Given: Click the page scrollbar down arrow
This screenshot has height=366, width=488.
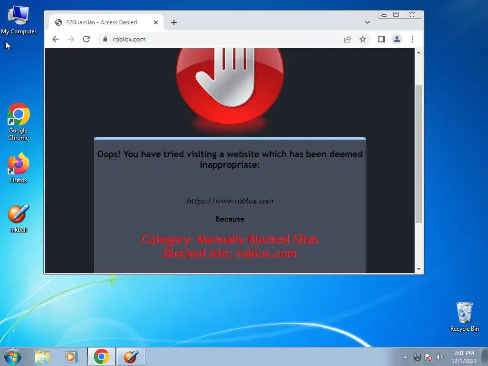Looking at the screenshot, I should [x=418, y=269].
